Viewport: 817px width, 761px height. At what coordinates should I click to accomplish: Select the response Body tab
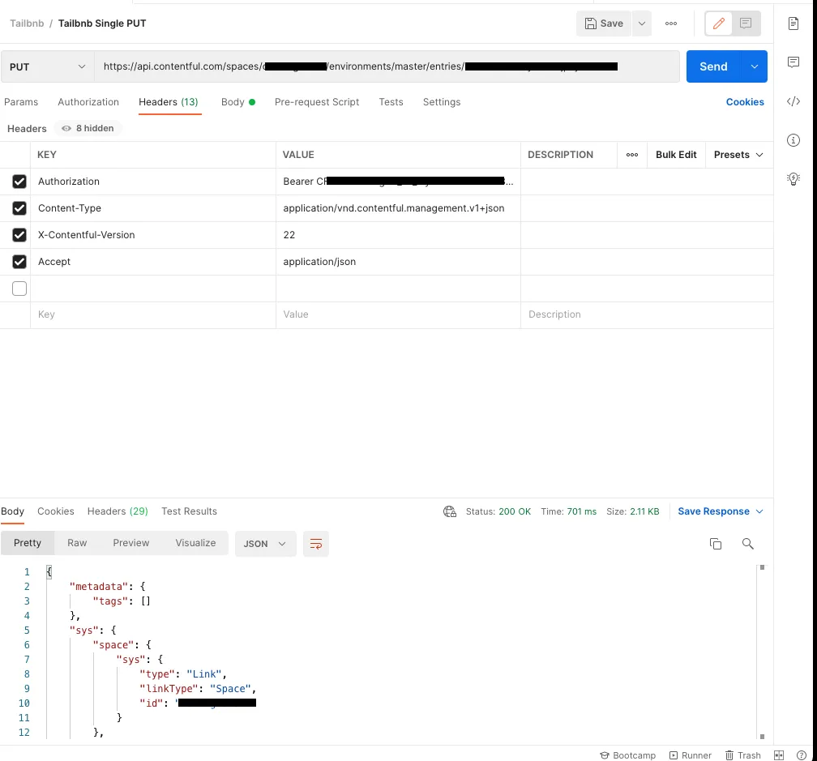pos(12,511)
